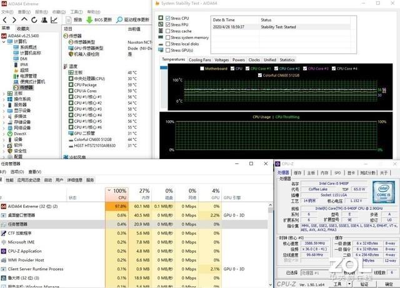The width and height of the screenshot is (400, 288).
Task: Enable the Stress GPU(s) checkbox
Action: pyautogui.click(x=168, y=50)
